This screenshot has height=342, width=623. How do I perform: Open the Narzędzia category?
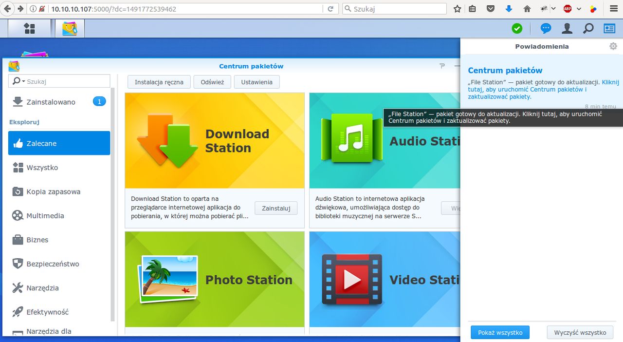click(x=59, y=288)
